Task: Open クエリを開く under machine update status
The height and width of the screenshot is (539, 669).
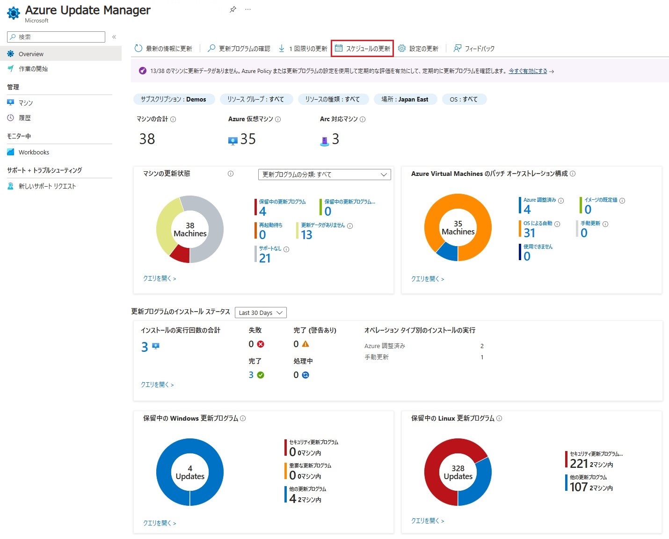Action: pos(160,278)
